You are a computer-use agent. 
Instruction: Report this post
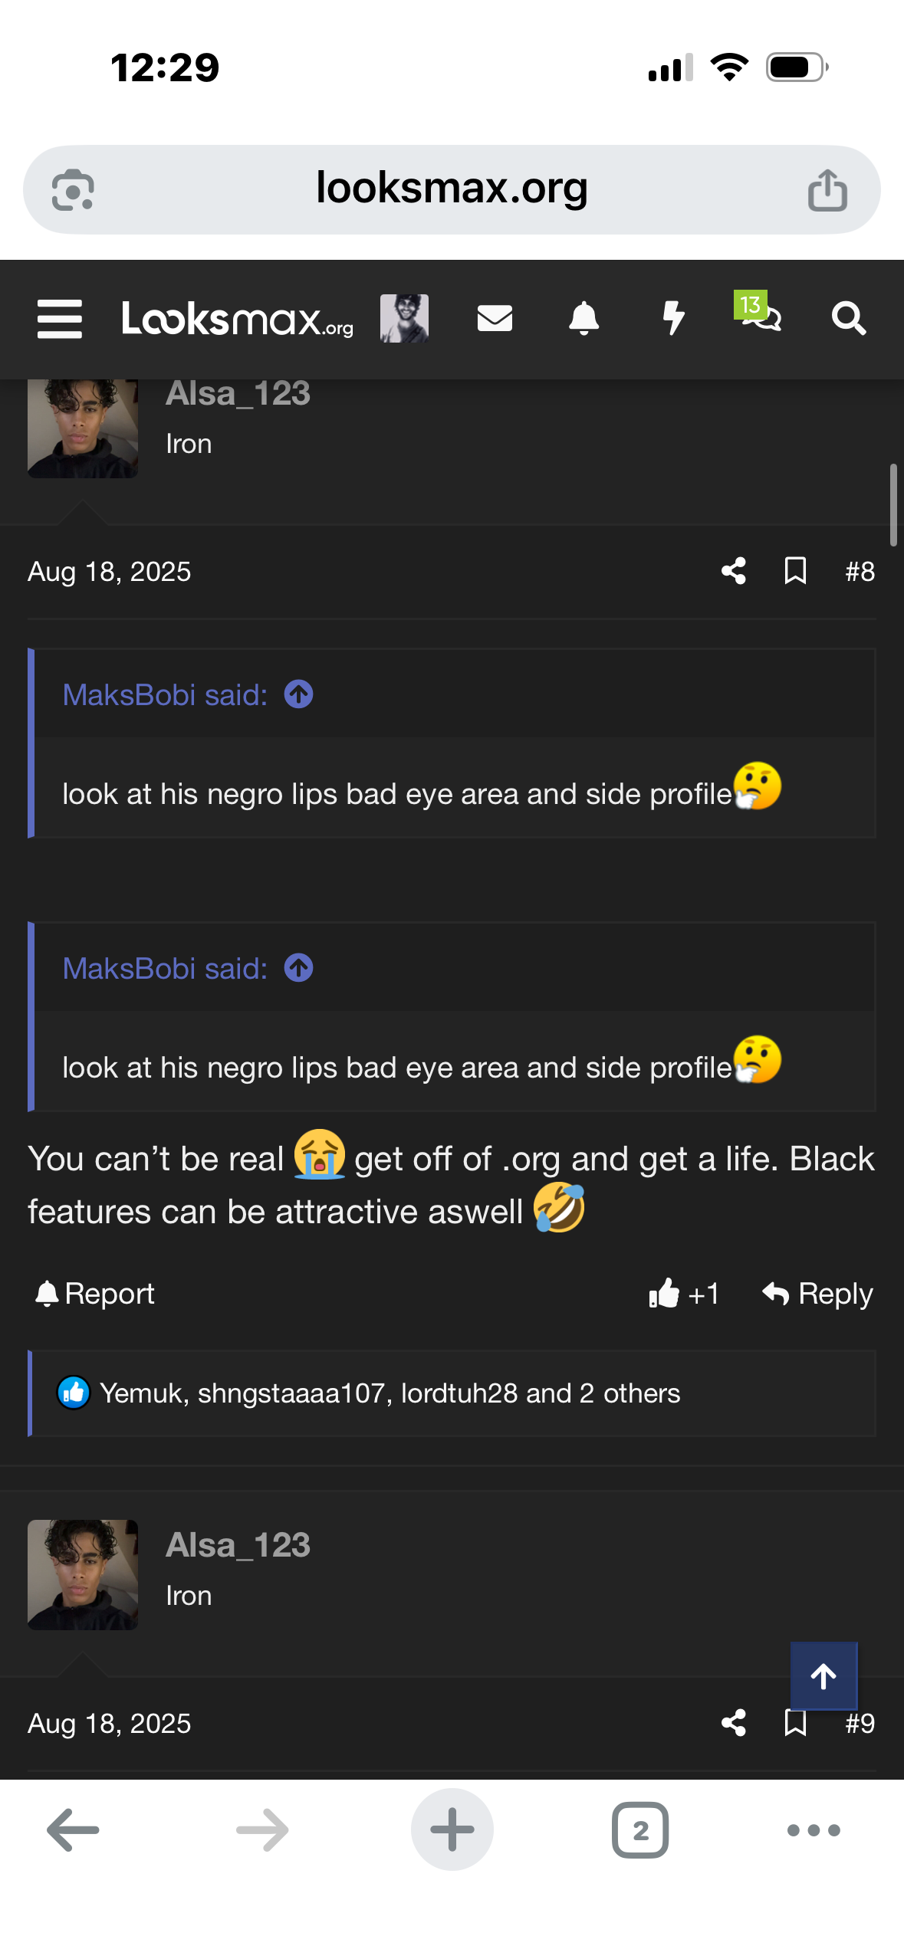pyautogui.click(x=95, y=1294)
